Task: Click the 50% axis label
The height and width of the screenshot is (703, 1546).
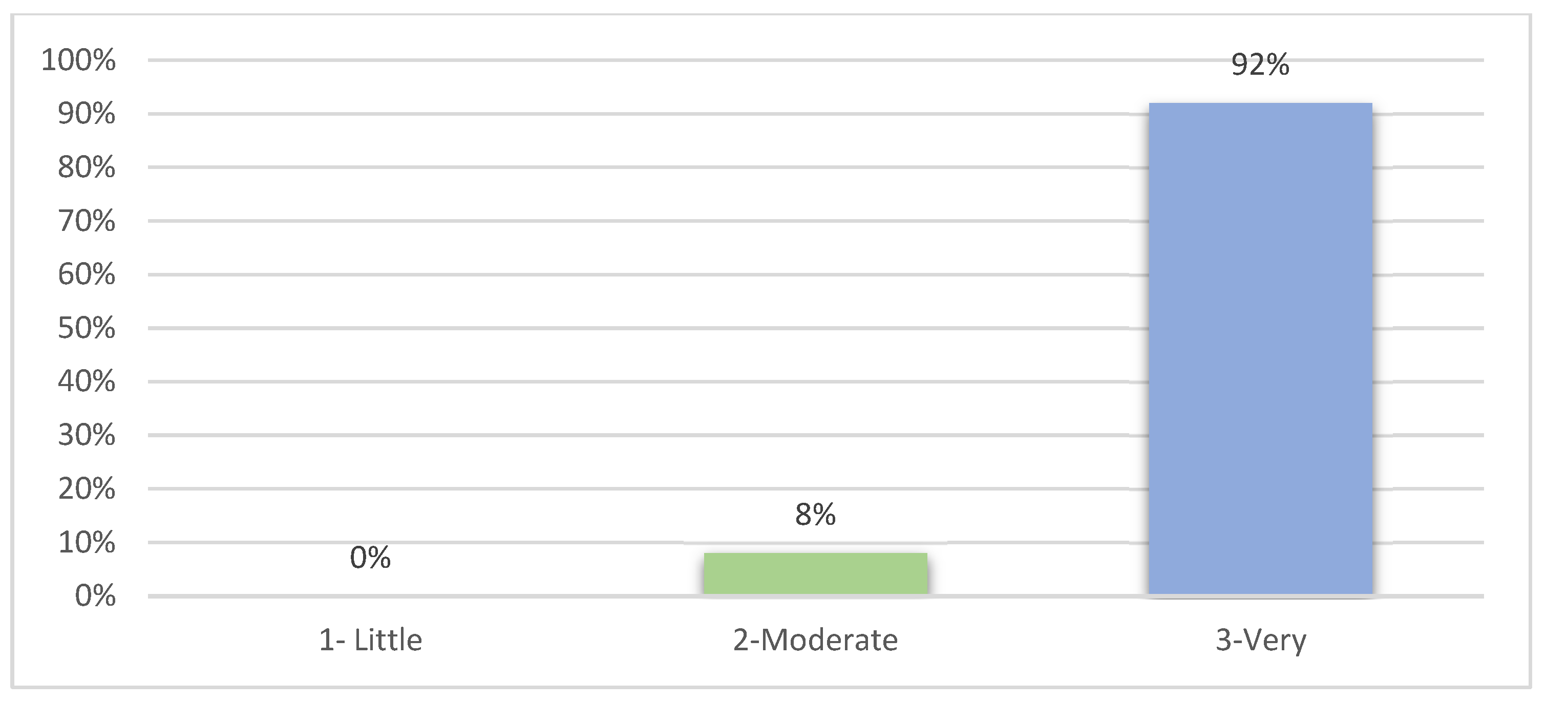Action: tap(87, 328)
